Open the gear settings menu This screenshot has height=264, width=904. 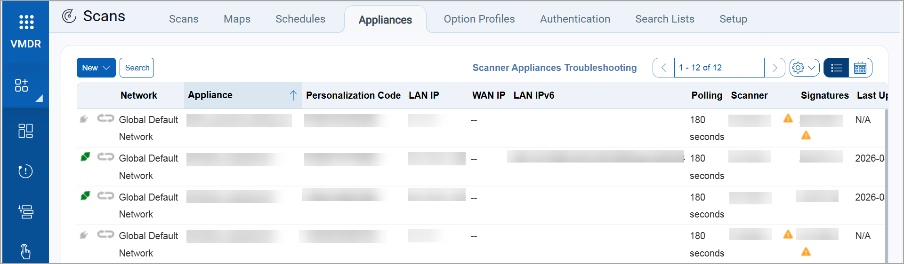804,68
